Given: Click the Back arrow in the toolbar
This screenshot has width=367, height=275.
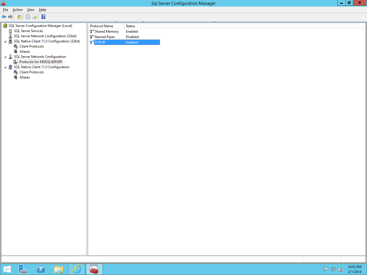Looking at the screenshot, I should tap(4, 17).
